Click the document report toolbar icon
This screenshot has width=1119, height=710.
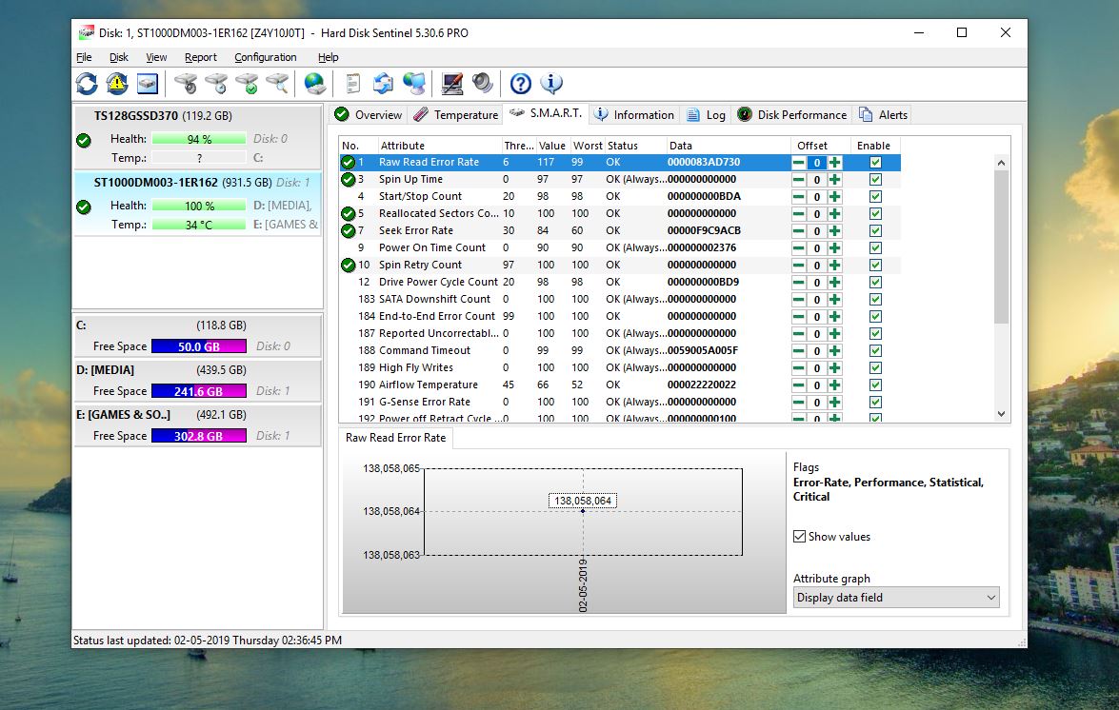point(352,84)
